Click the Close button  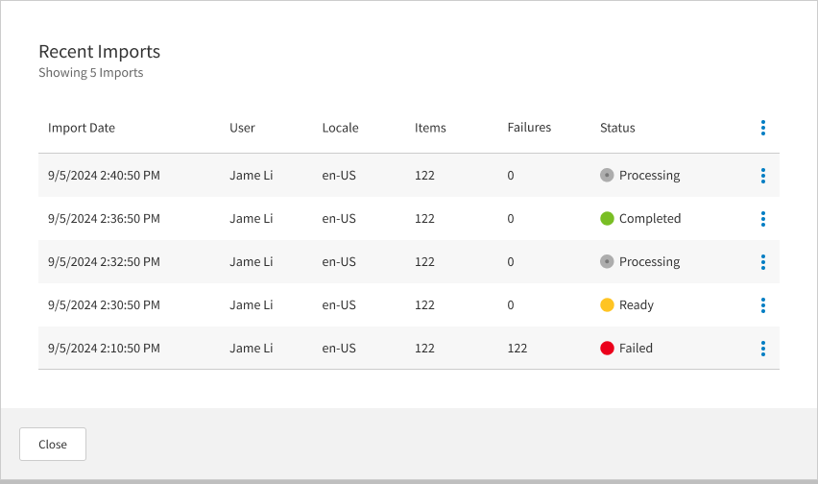pyautogui.click(x=53, y=445)
